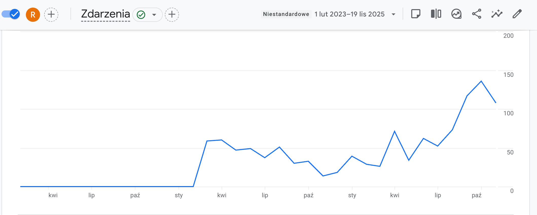Click the green checkmark status icon
Image resolution: width=537 pixels, height=215 pixels.
coord(141,15)
